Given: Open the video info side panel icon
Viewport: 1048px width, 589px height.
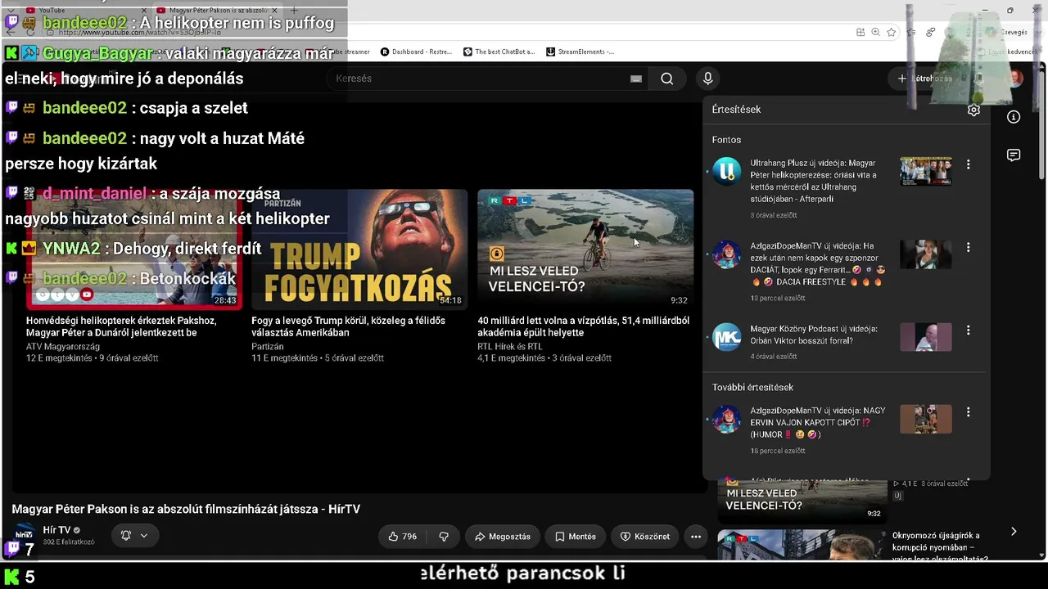Looking at the screenshot, I should click(x=1014, y=117).
